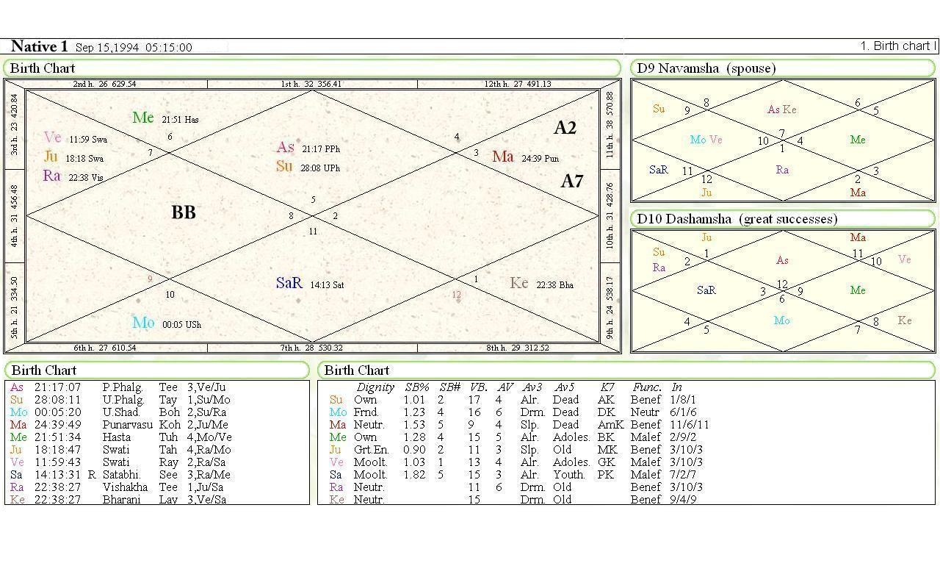Click Mo in the D10 Dashamsha chart
940x588 pixels.
click(x=782, y=320)
